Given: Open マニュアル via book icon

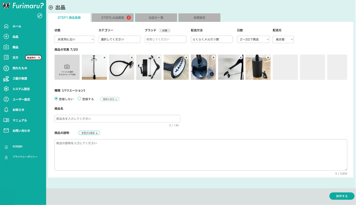Looking at the screenshot, I should point(6,120).
